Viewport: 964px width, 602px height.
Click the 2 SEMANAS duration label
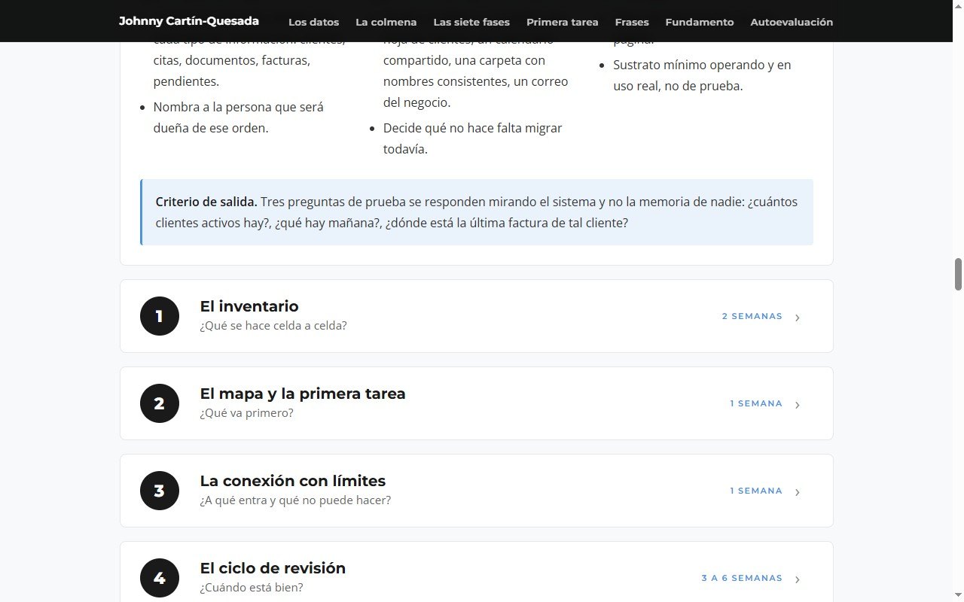[752, 316]
